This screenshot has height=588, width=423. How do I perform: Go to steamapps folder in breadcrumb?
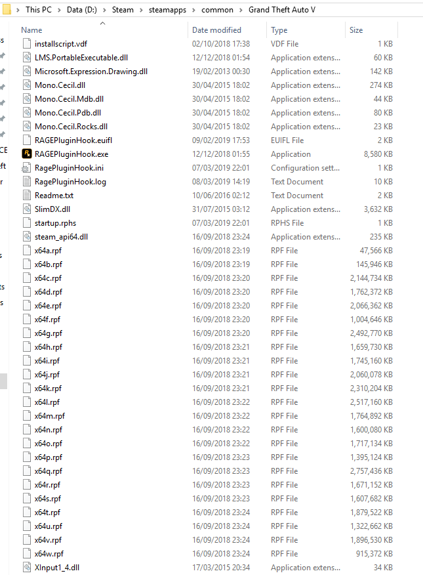167,10
